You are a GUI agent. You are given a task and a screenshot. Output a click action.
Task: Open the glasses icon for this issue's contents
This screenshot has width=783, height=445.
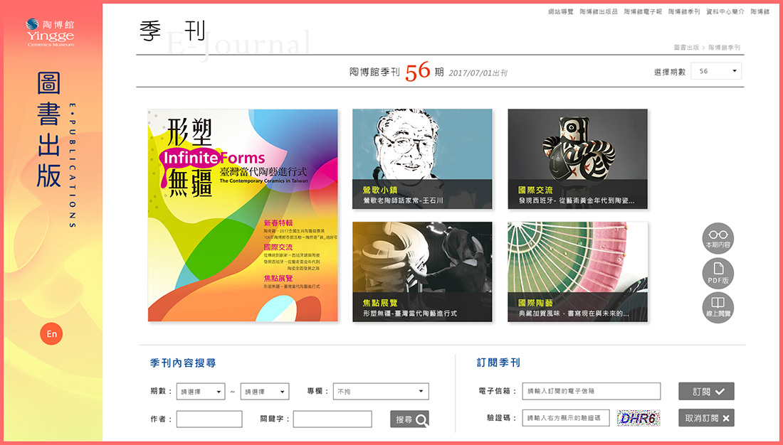[718, 238]
